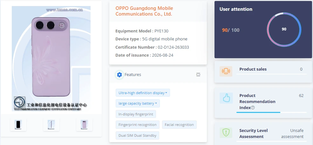Click the certification center logo on photo
Screen dimensions: 313x145
[20, 102]
